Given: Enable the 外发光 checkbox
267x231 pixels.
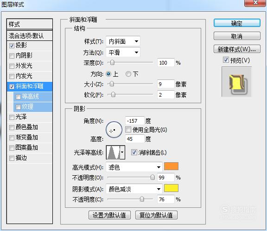Looking at the screenshot, I should coord(12,66).
